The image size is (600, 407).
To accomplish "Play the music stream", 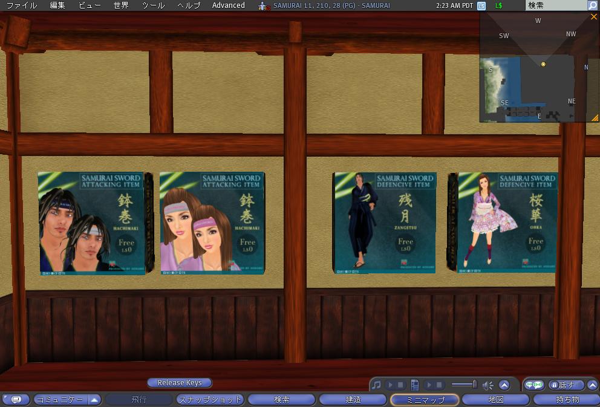I will (390, 385).
